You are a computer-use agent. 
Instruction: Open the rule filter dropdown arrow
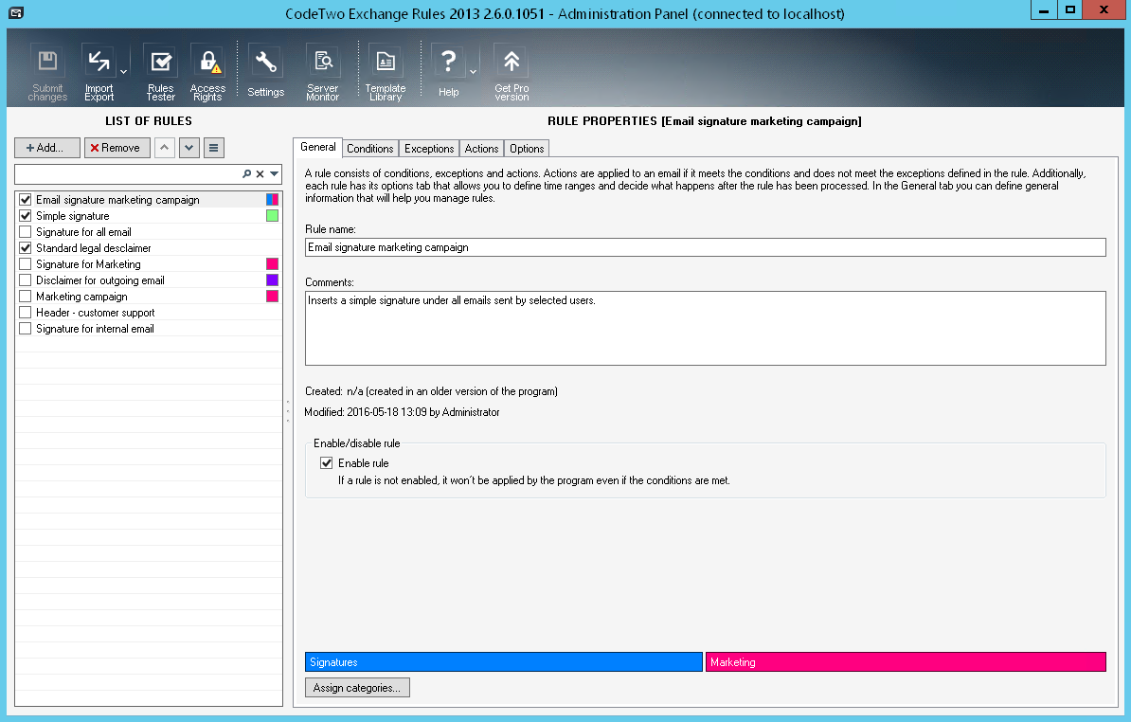coord(274,173)
